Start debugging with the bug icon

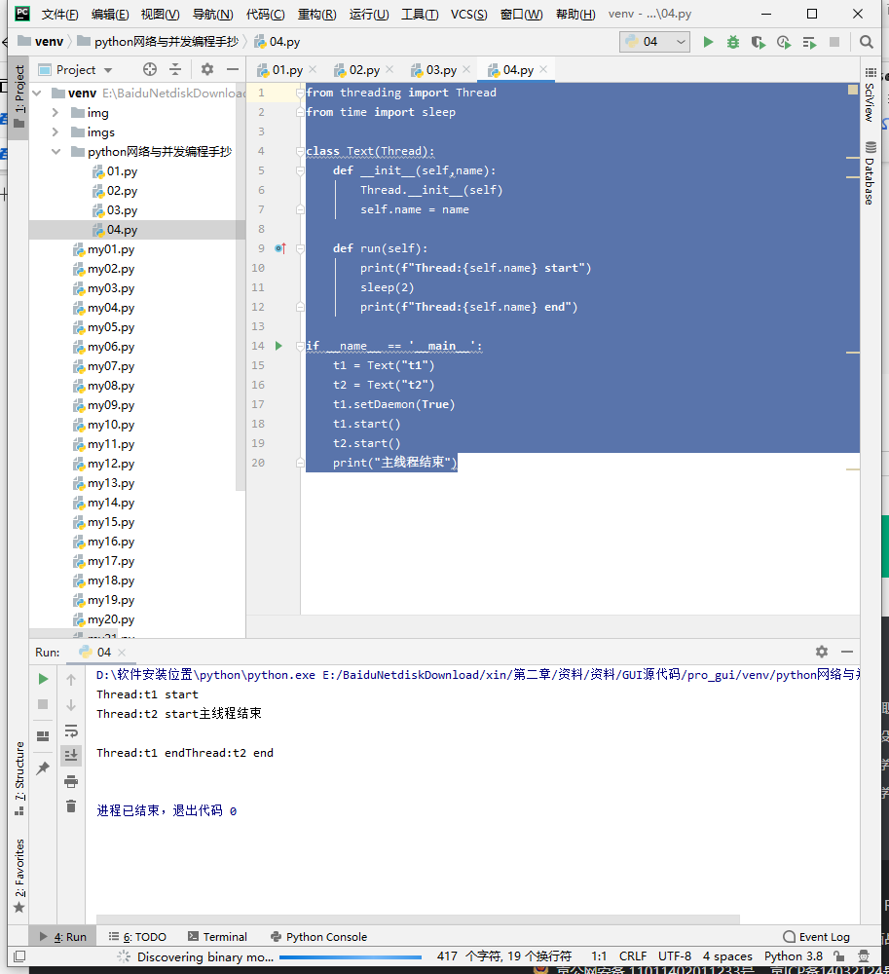point(733,42)
